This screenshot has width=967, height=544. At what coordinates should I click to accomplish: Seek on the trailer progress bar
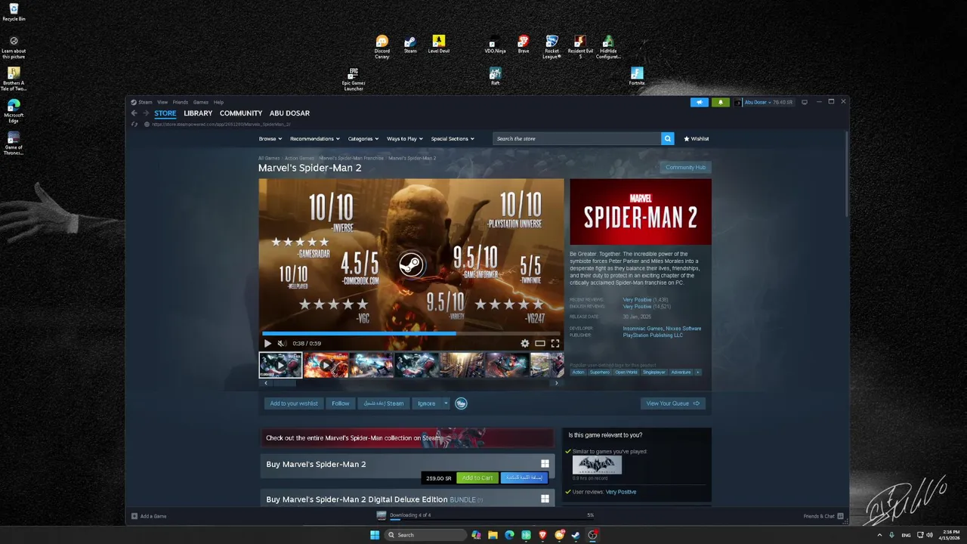(411, 333)
